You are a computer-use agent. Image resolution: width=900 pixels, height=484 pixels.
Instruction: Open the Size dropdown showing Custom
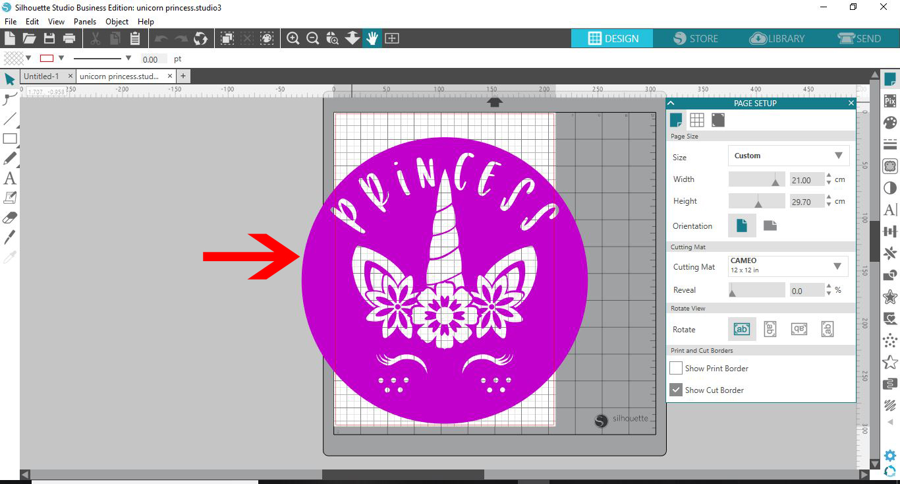[789, 156]
